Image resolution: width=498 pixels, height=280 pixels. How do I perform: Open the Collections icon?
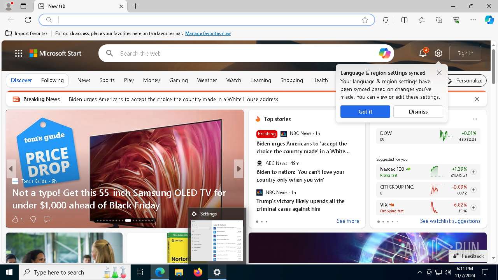tap(439, 20)
